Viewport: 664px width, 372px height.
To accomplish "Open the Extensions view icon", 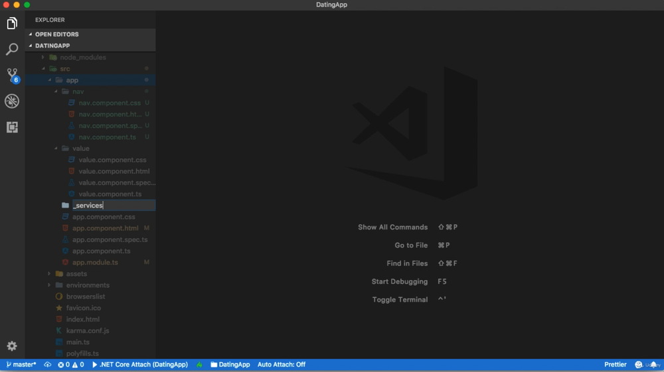I will point(12,127).
